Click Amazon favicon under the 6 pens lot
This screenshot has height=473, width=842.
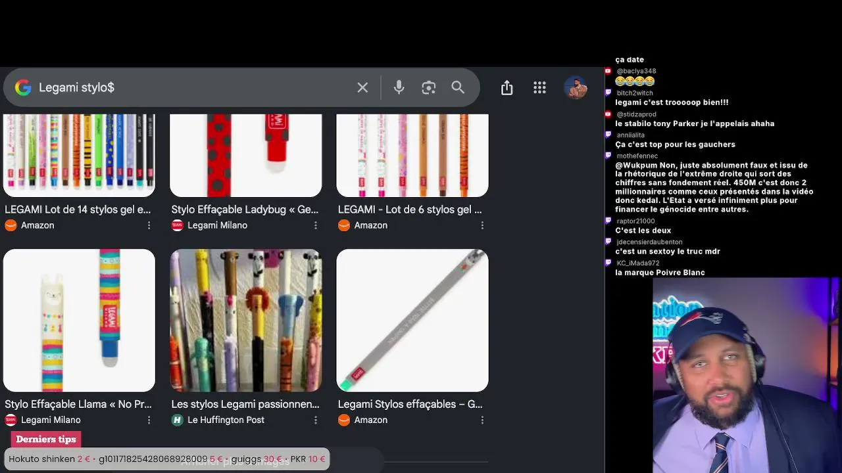point(344,225)
